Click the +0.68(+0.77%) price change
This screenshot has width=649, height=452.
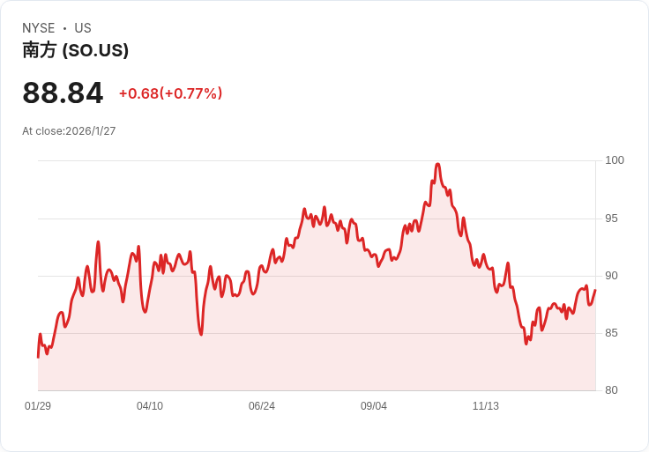pyautogui.click(x=170, y=93)
